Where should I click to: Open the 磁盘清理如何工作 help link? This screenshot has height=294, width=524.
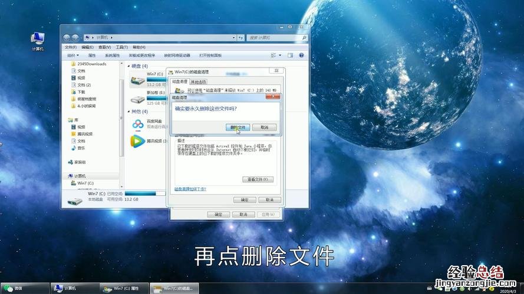click(x=190, y=189)
